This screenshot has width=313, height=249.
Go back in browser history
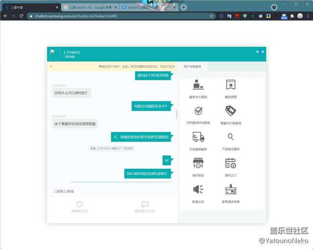point(6,16)
